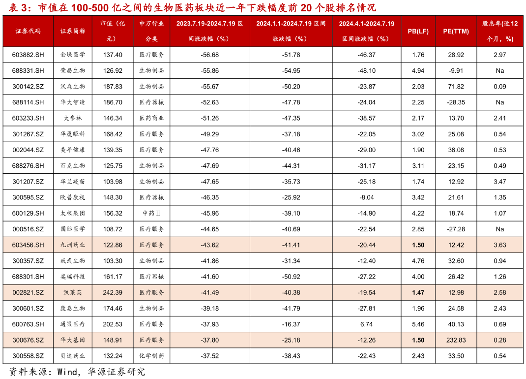Select the stock name 沃森生物
The width and height of the screenshot is (526, 379).
pos(73,86)
